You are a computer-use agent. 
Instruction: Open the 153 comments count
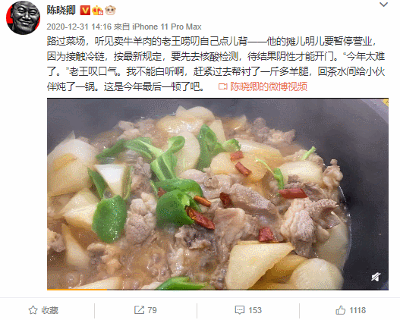tap(255, 310)
